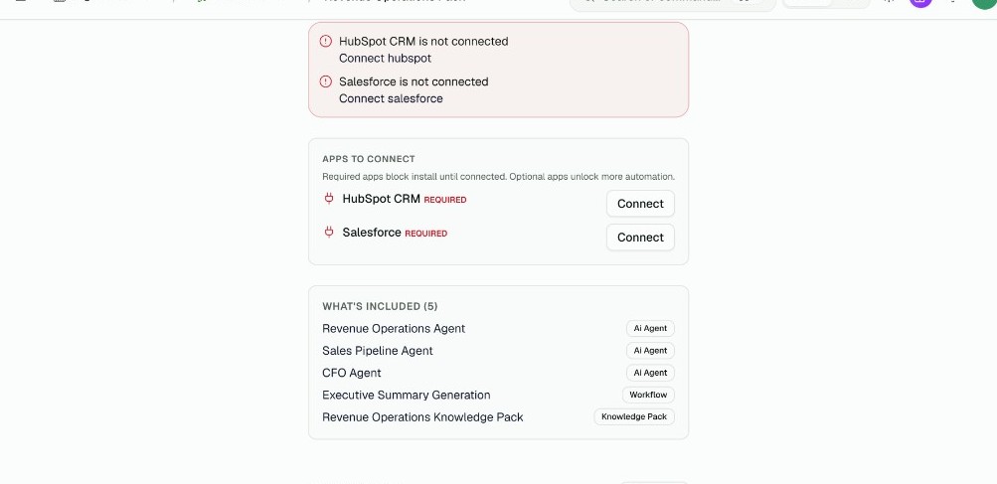The width and height of the screenshot is (997, 484).
Task: Open the green user avatar at top right
Action: pos(984,3)
